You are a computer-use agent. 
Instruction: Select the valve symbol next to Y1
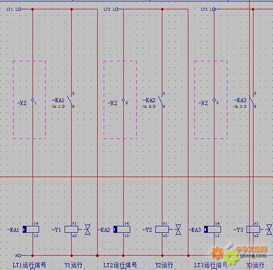coord(87,230)
